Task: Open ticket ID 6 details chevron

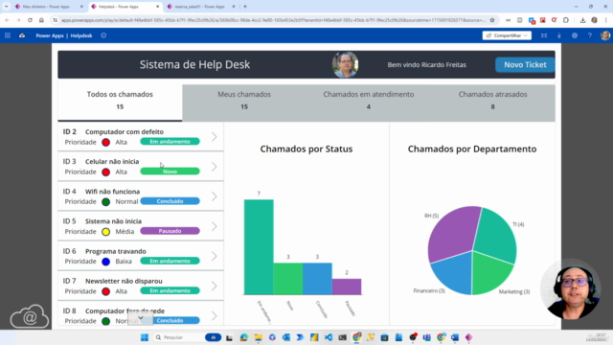Action: [x=215, y=256]
